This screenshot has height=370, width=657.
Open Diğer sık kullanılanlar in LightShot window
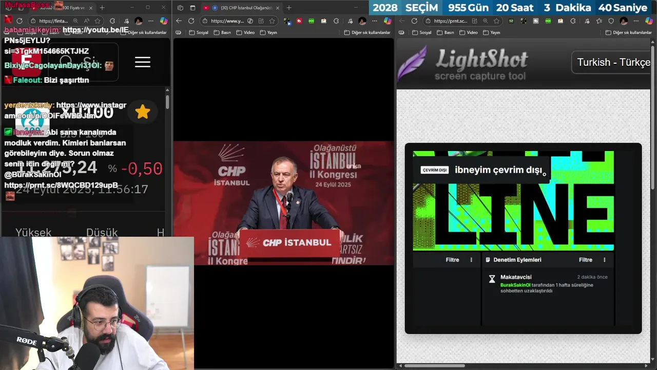point(628,32)
